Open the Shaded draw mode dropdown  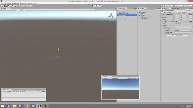(7, 10)
